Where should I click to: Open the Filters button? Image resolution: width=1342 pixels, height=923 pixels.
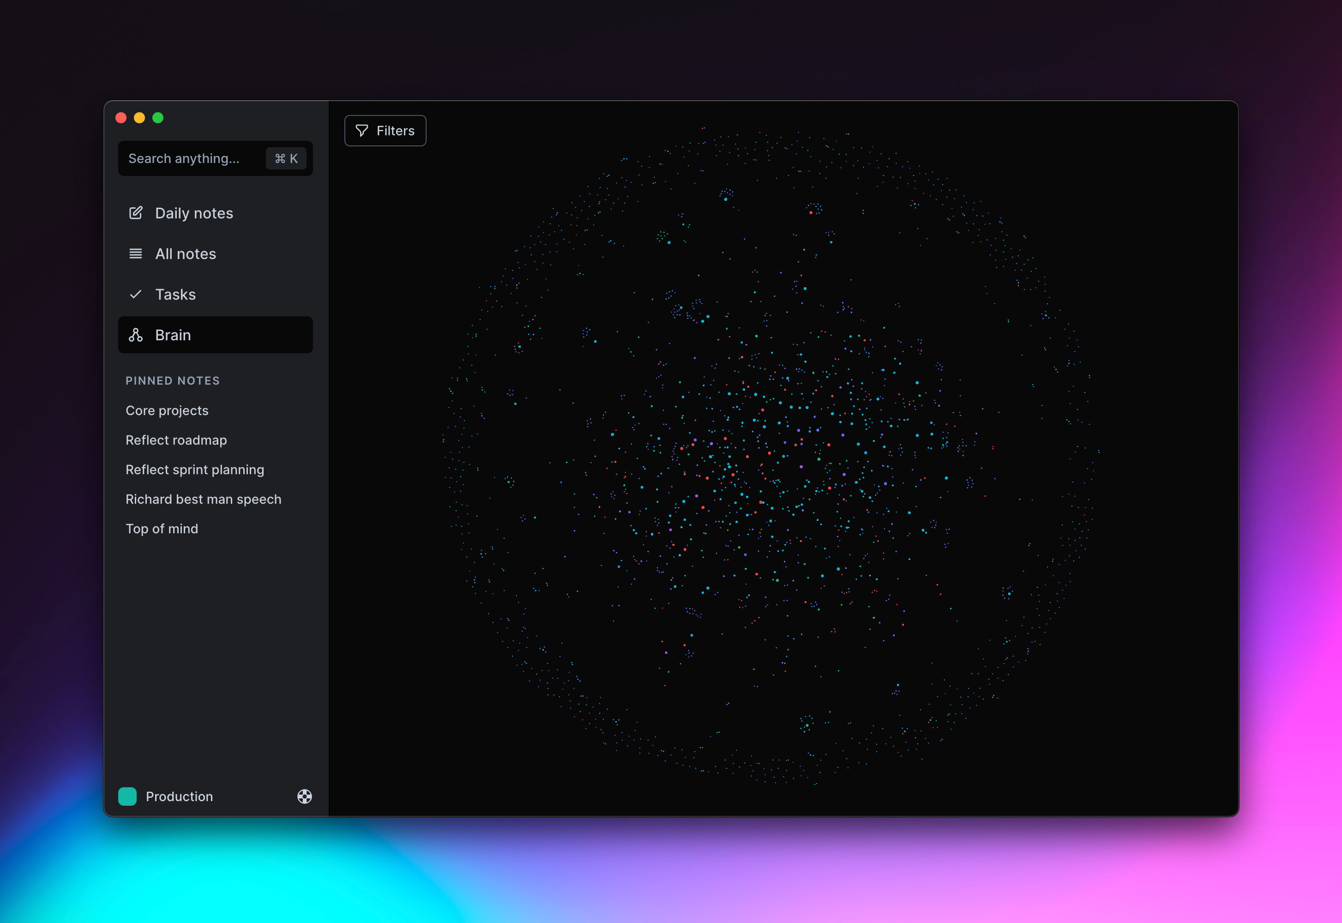point(385,131)
